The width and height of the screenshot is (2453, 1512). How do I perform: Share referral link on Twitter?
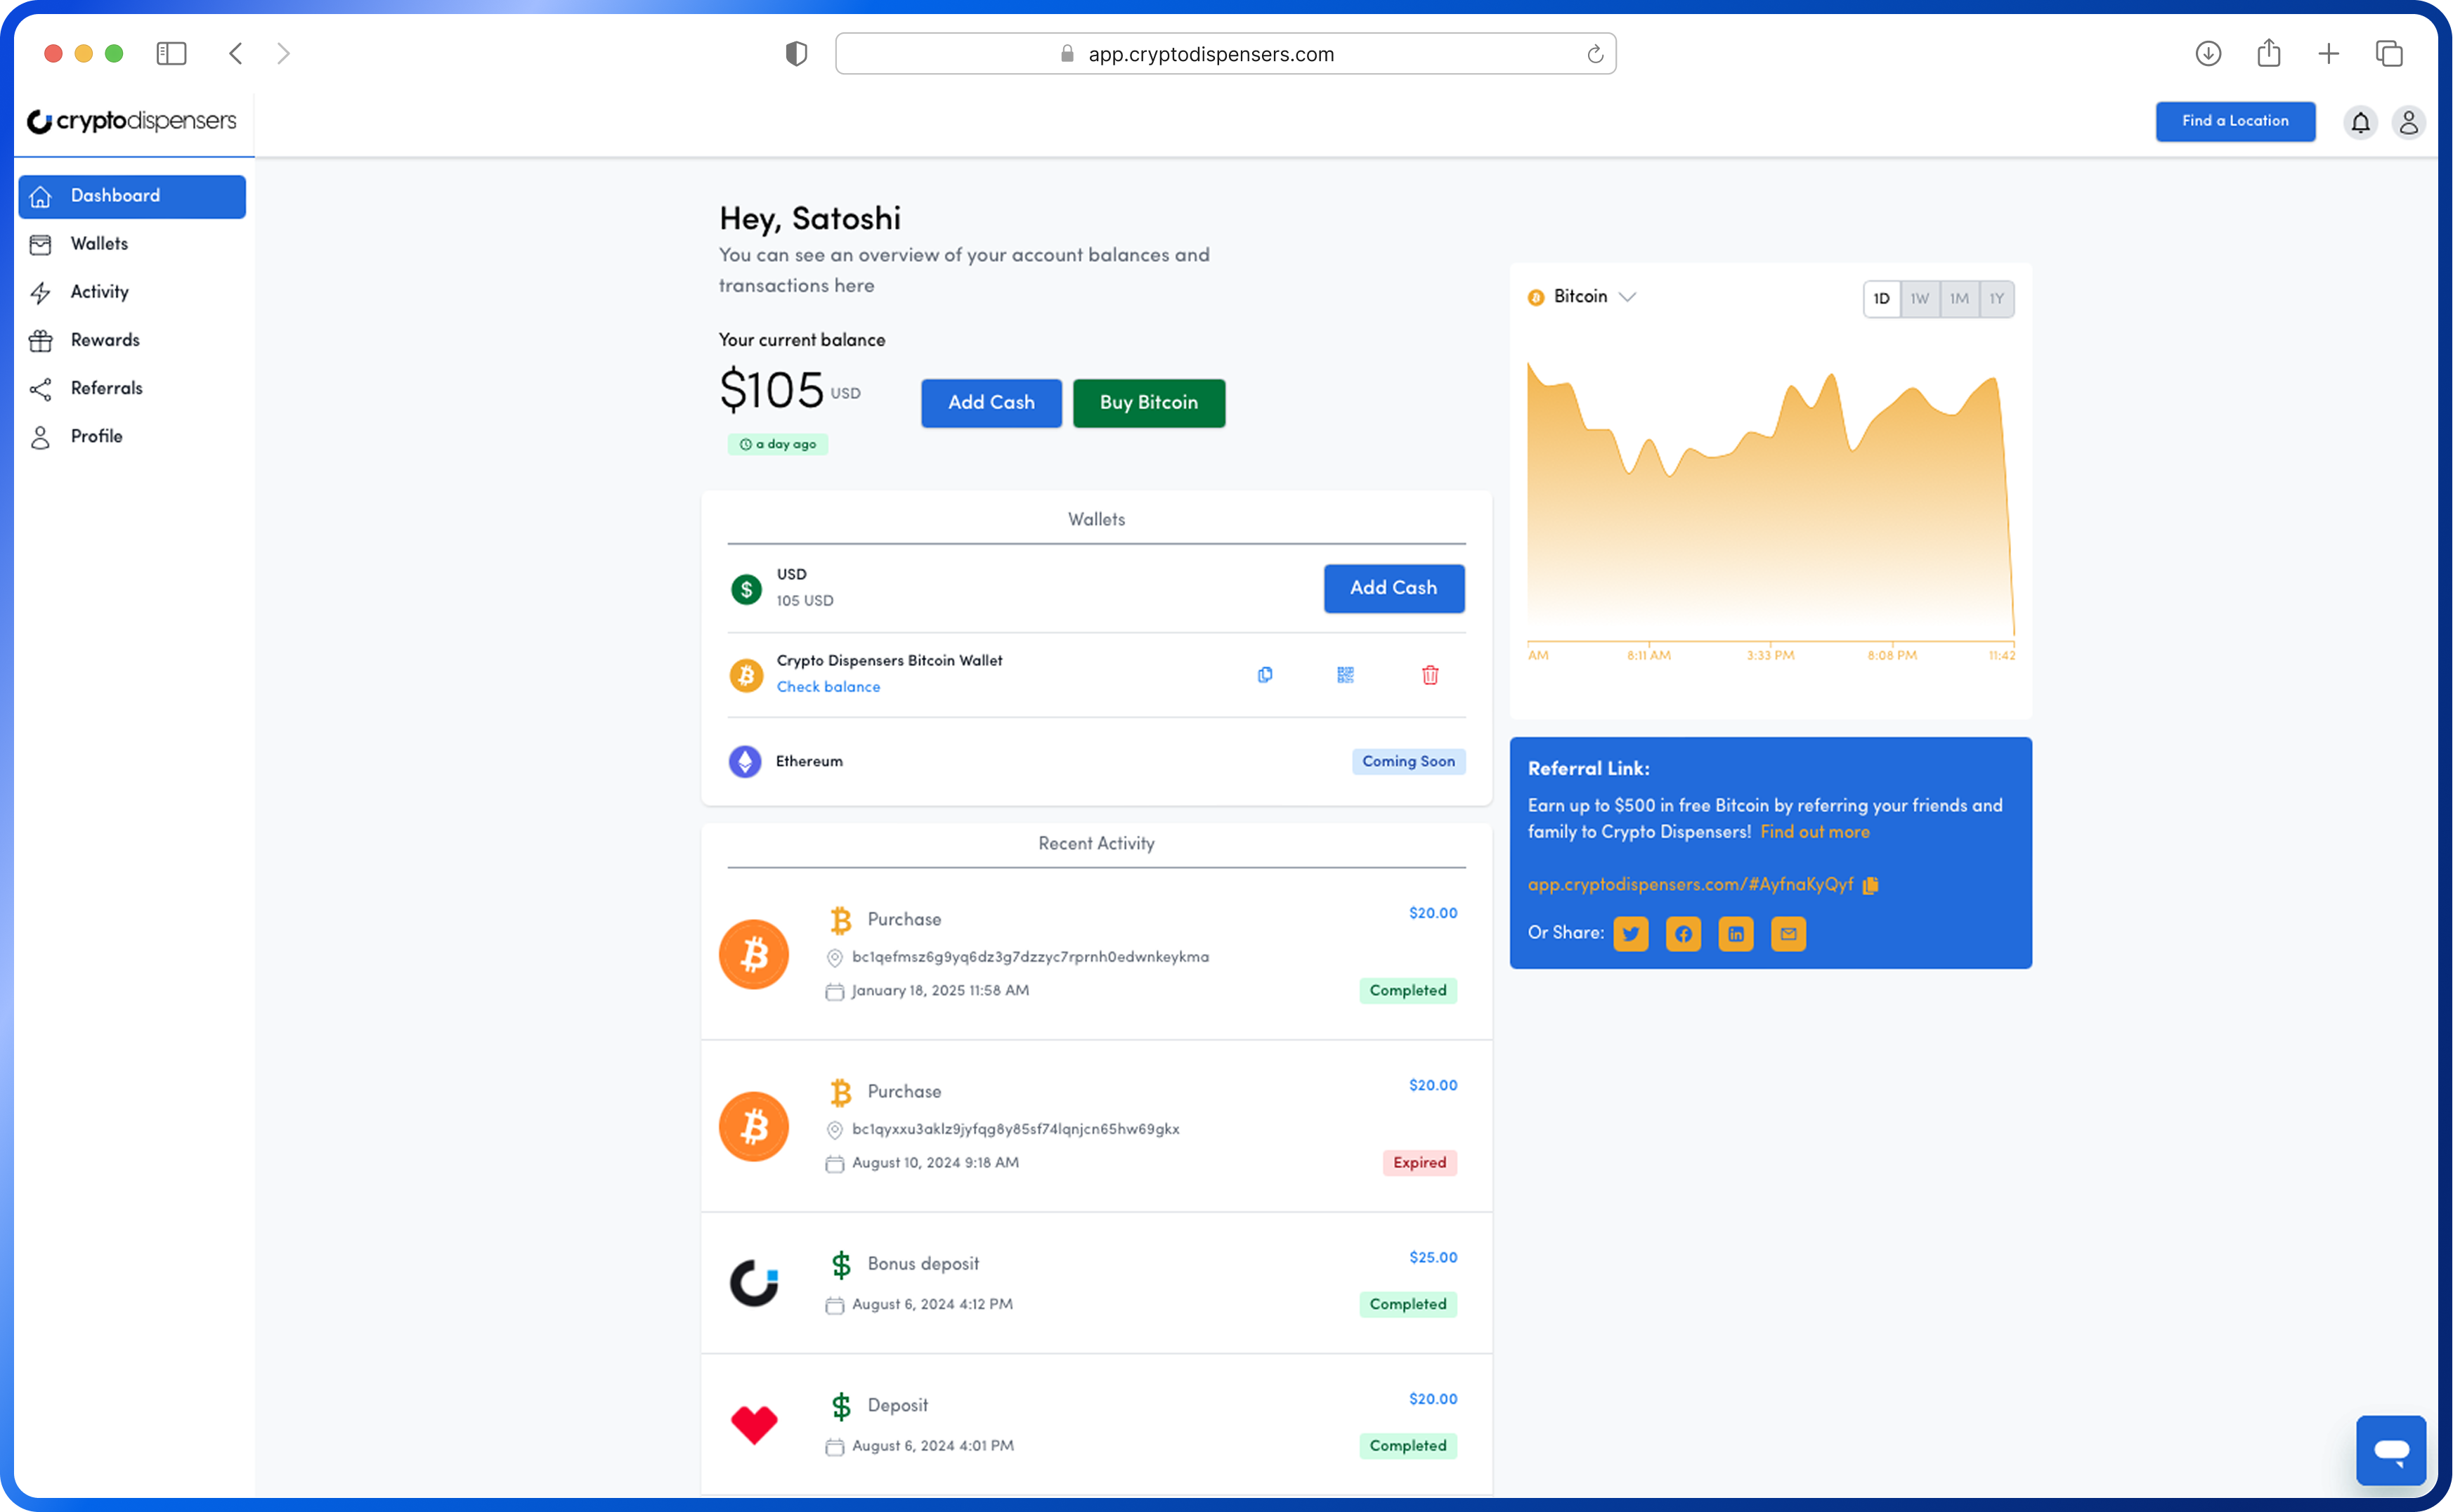(1631, 933)
